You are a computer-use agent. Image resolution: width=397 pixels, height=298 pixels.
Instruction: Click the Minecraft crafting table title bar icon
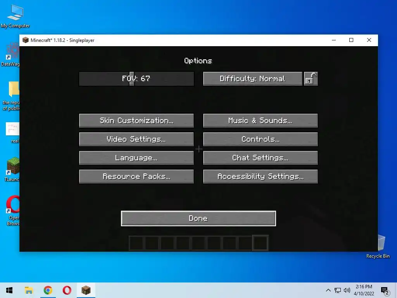pyautogui.click(x=26, y=40)
